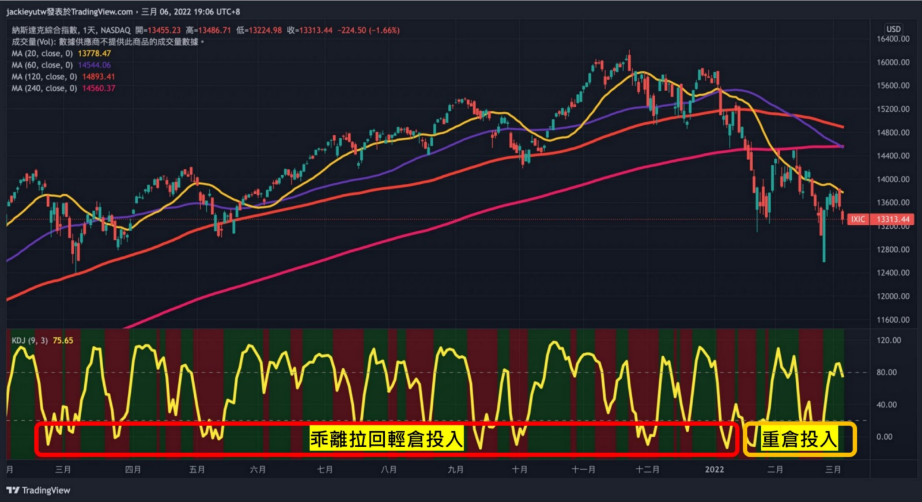The image size is (922, 502).
Task: Click the 六月 marker on time axis
Action: (258, 470)
